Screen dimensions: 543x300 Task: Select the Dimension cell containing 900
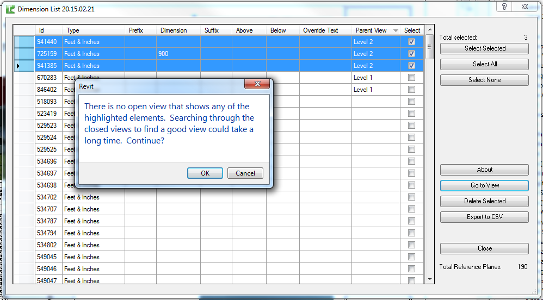(x=178, y=54)
